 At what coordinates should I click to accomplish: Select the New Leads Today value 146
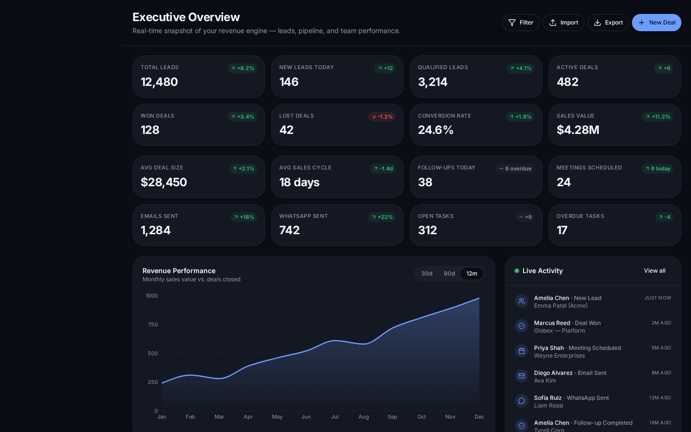click(x=289, y=82)
